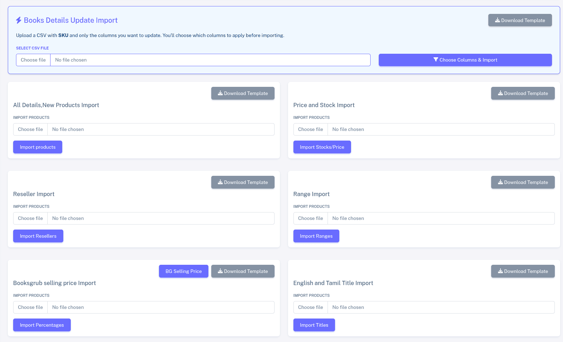Click the Import Stocks/Price button
Viewport: 563px width, 342px height.
[322, 147]
